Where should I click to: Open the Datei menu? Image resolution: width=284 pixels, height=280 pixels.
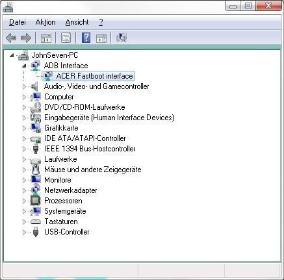pos(18,22)
